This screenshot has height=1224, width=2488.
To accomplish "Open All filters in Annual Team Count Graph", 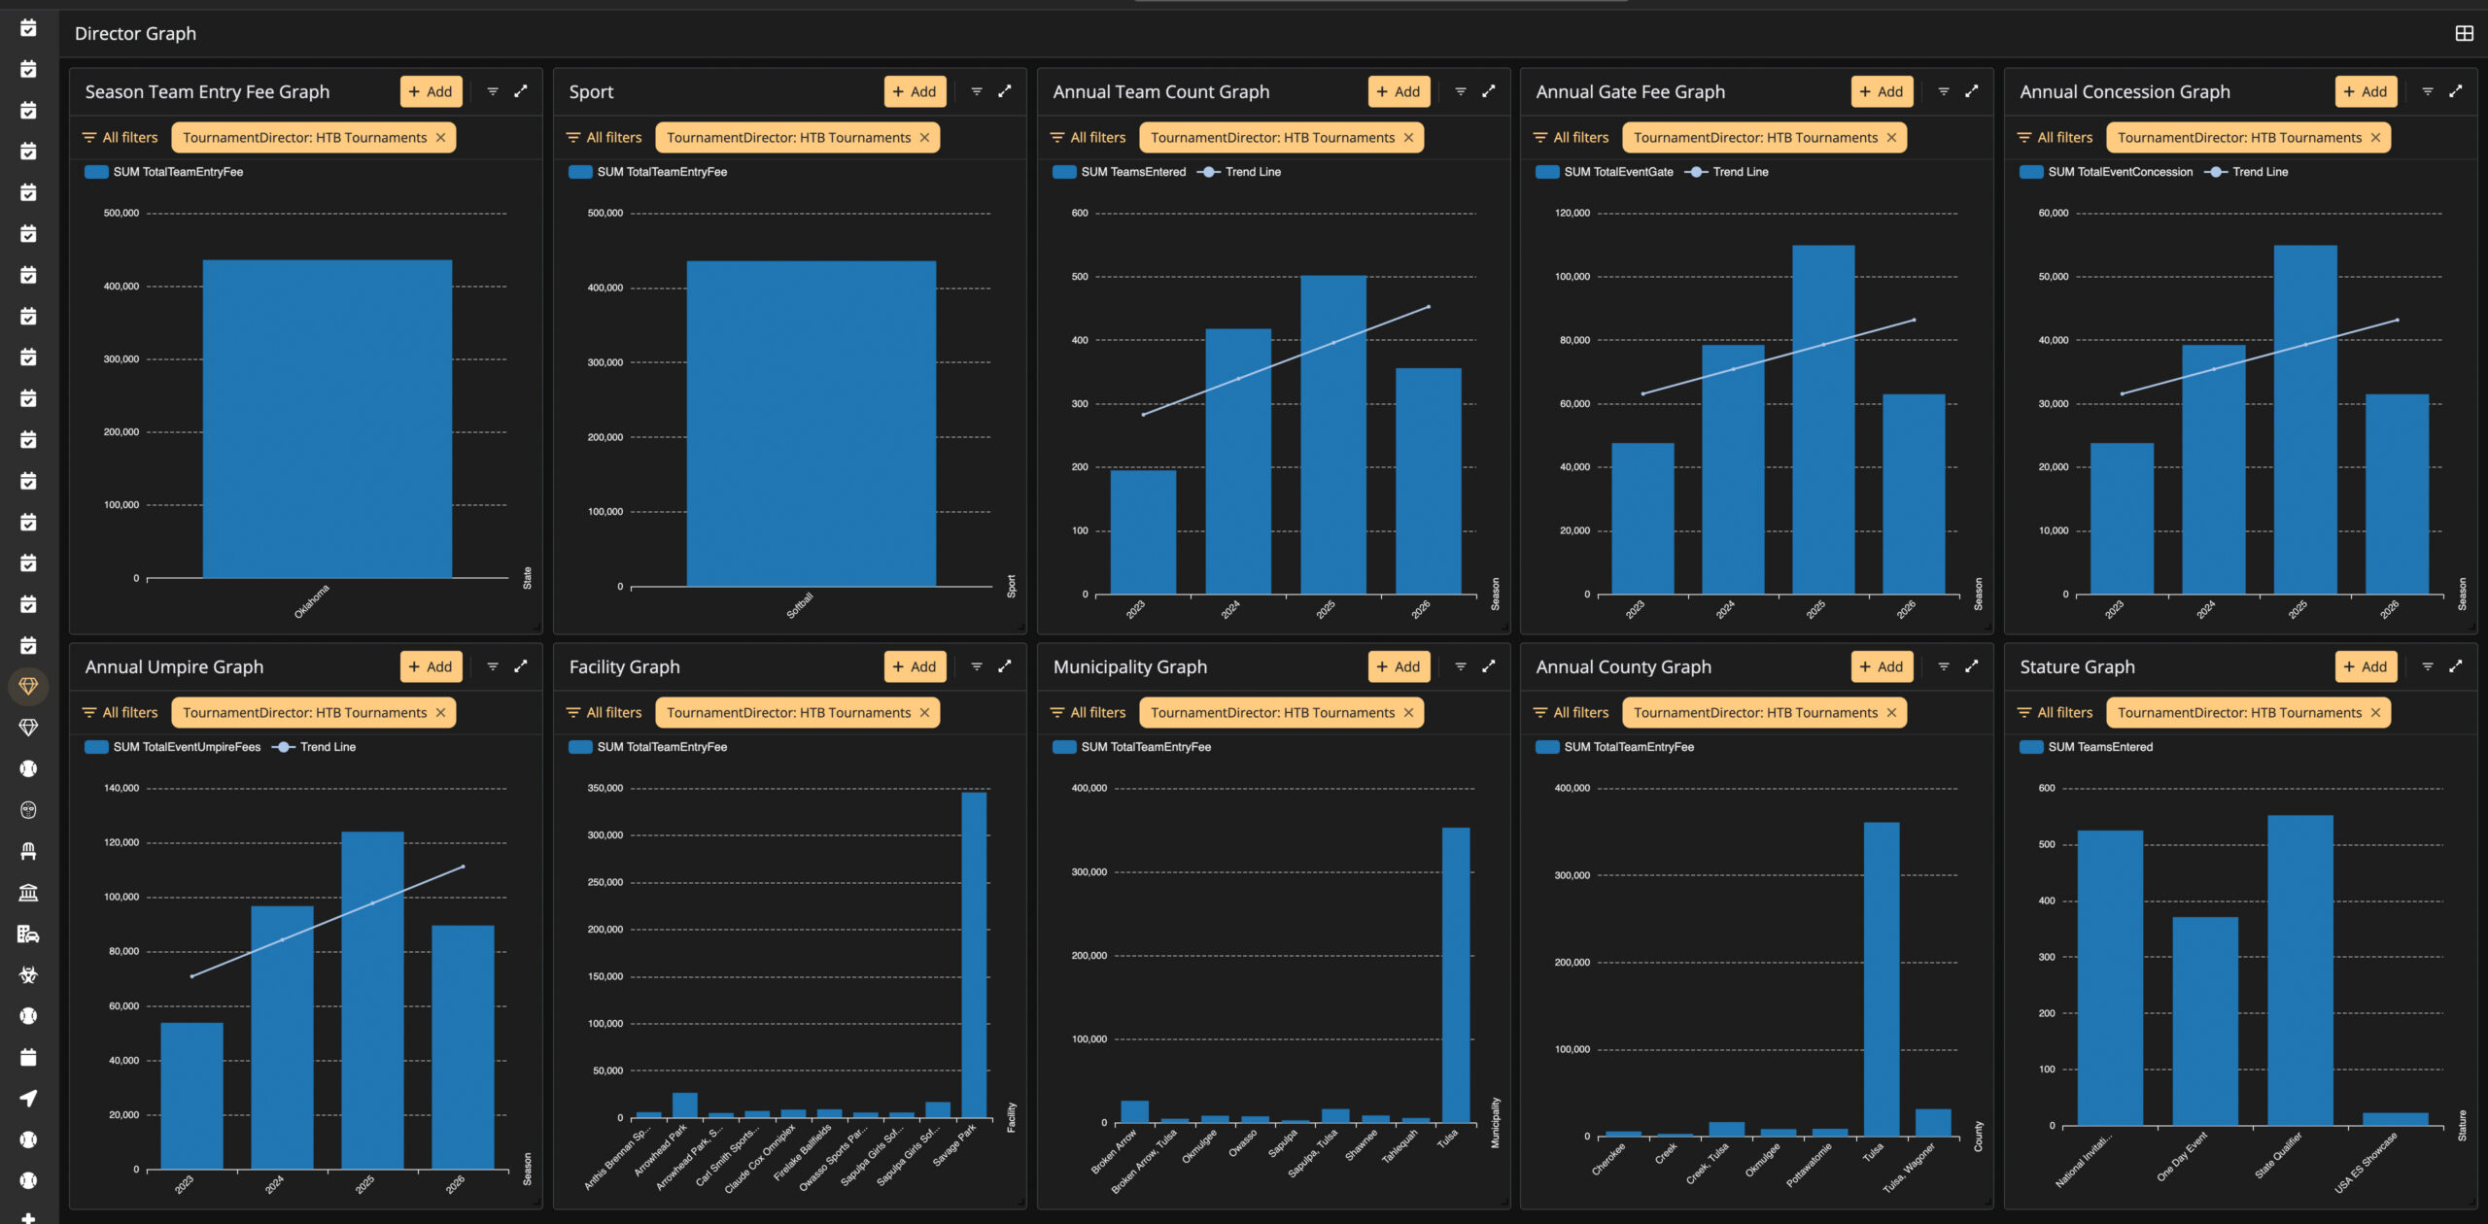I will click(x=1088, y=138).
